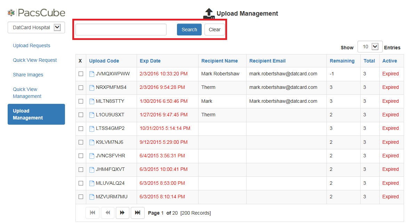
Task: Sort by the Recipient Email column
Action: [267, 61]
